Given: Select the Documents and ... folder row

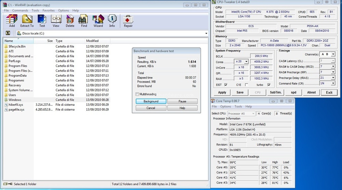Looking at the screenshot, I should [56, 56].
